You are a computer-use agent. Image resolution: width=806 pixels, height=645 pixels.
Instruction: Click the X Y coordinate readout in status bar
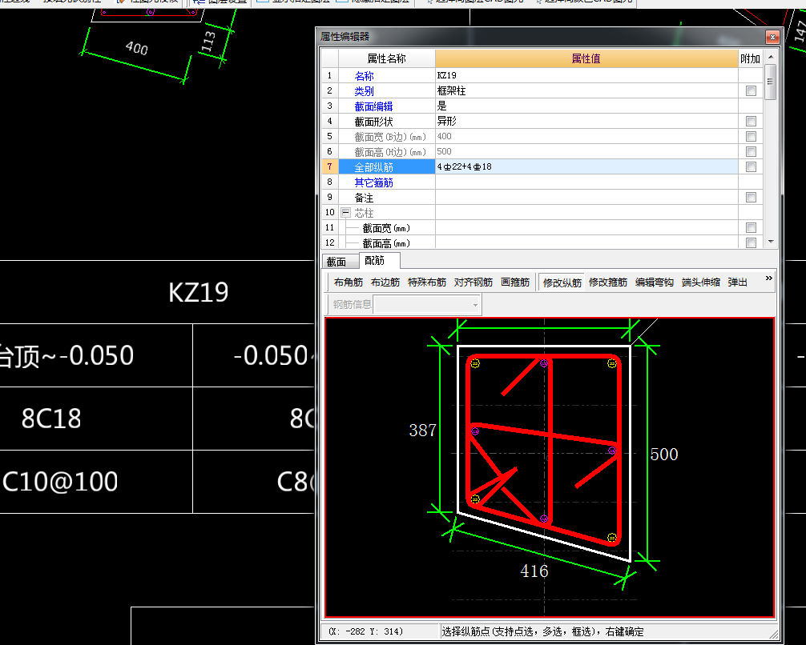tap(366, 631)
